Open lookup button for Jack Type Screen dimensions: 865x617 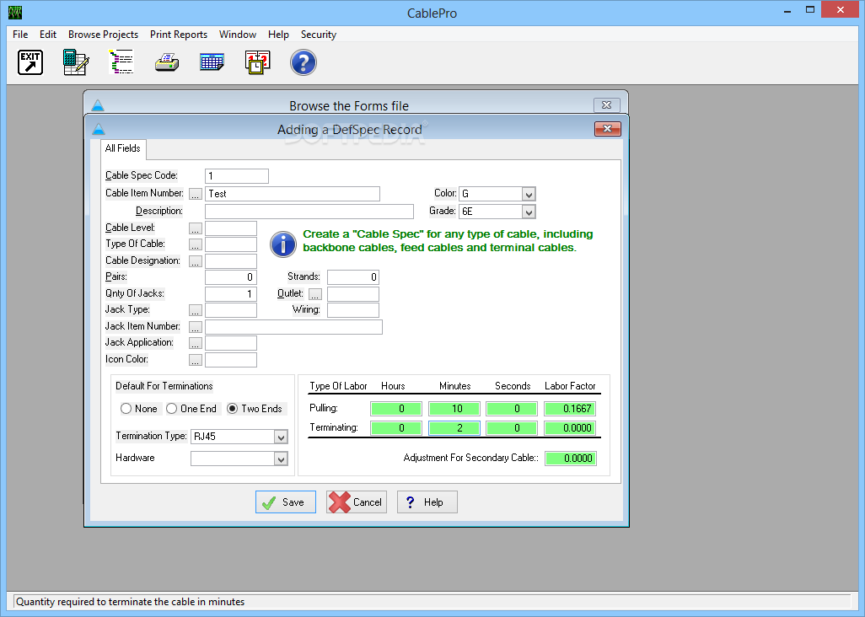(x=196, y=310)
